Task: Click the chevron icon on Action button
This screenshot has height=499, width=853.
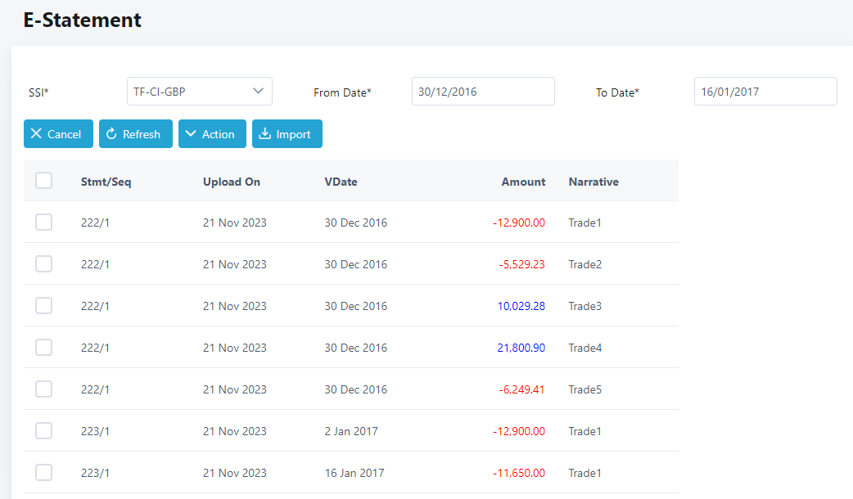Action: (191, 134)
